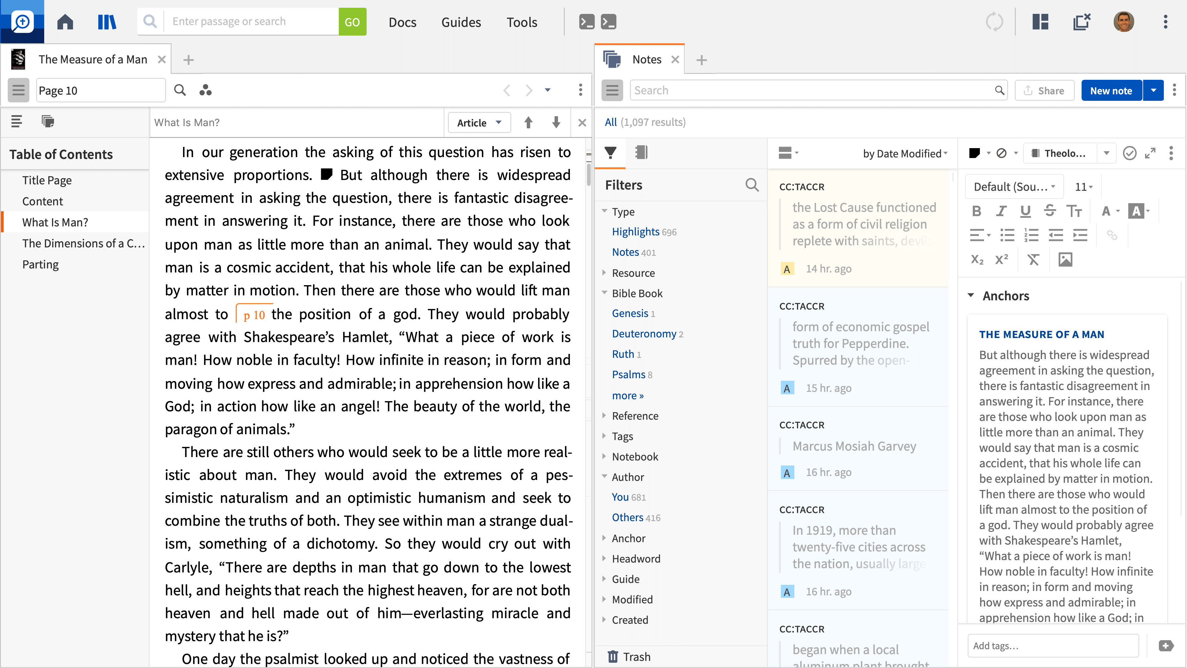Open the text color picker
1187x668 pixels.
pyautogui.click(x=1110, y=211)
